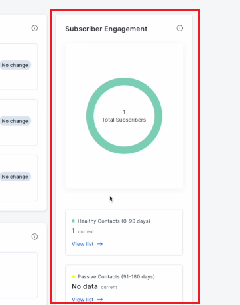Click the arrow icon beside Healthy Contacts View list

[100, 244]
